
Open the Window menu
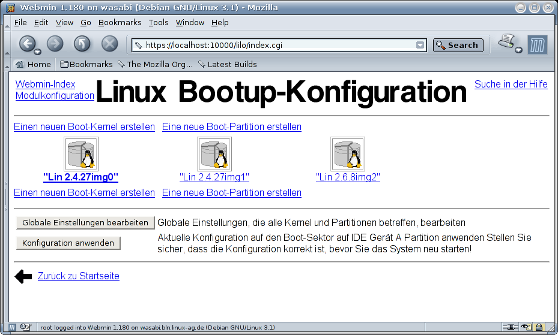coord(190,22)
